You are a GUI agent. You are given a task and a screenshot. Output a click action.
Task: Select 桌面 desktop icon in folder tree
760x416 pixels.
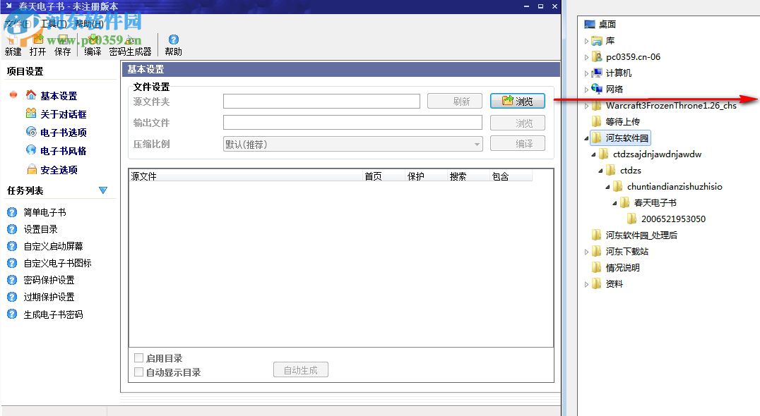click(x=589, y=24)
